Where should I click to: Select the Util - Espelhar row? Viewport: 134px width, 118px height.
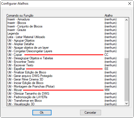[66, 69]
